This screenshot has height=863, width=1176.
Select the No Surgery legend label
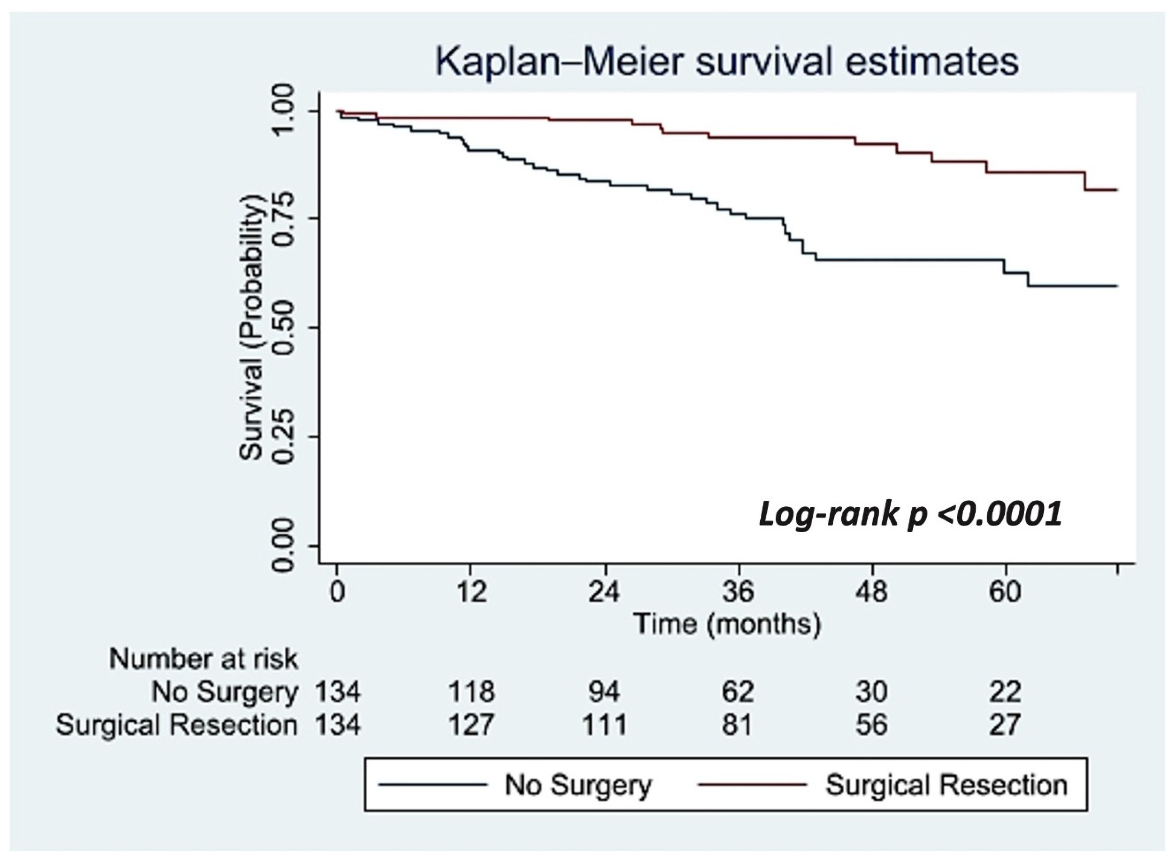[578, 785]
